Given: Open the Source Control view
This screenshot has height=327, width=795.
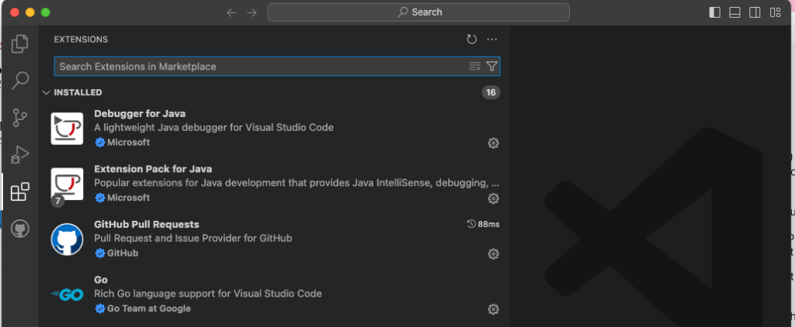Looking at the screenshot, I should [x=20, y=118].
